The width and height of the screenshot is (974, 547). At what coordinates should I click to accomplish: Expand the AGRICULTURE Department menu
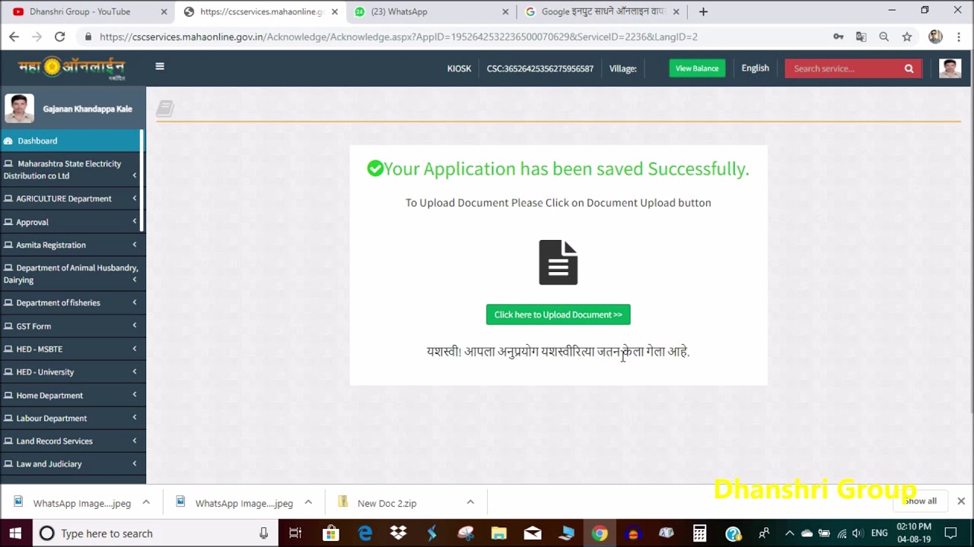pos(72,198)
